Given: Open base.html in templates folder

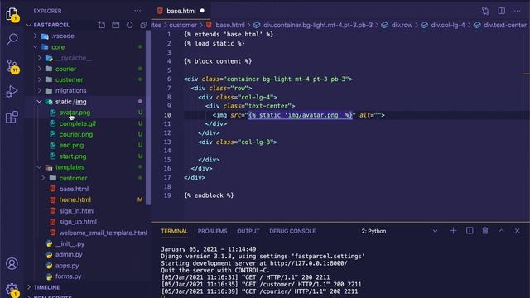Looking at the screenshot, I should point(74,189).
